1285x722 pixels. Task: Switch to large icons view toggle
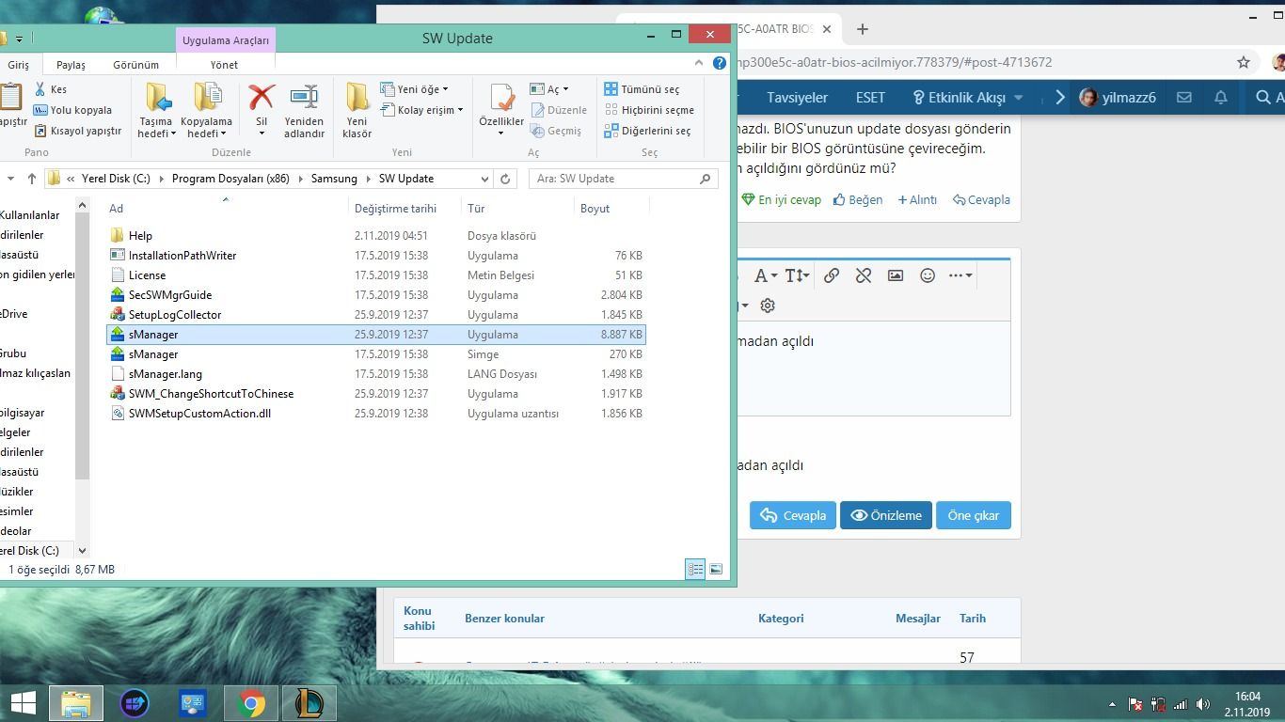[716, 570]
